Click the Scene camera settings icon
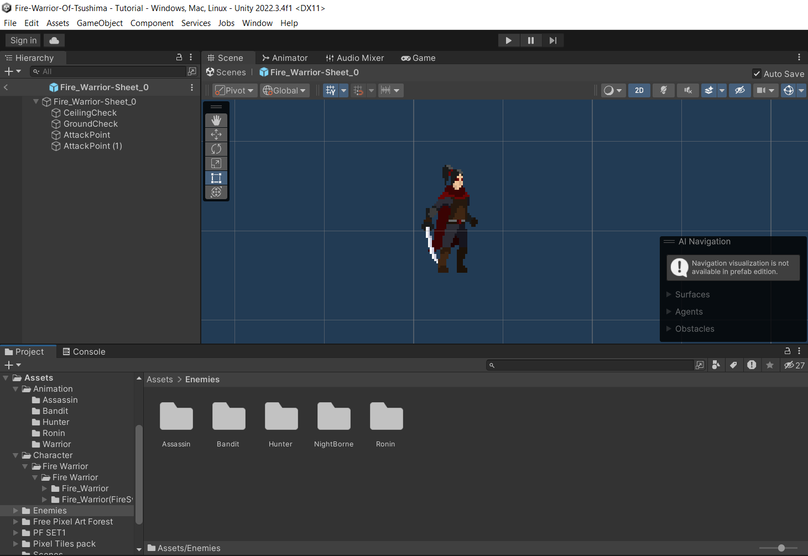The height and width of the screenshot is (556, 808). click(762, 90)
